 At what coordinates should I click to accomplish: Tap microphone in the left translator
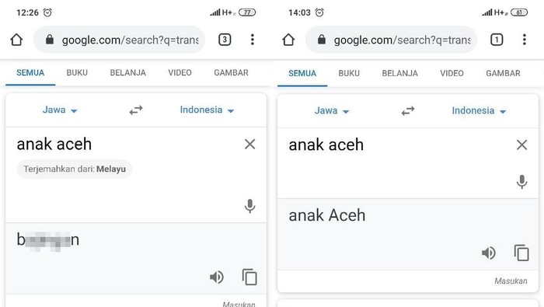[249, 206]
